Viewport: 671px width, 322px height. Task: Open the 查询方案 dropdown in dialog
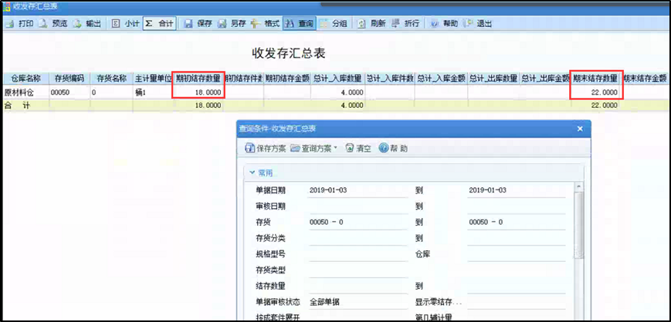coord(313,148)
